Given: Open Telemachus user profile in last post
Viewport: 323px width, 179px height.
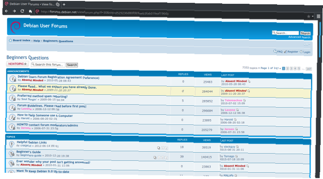Looking at the screenshot, I should [234, 100].
